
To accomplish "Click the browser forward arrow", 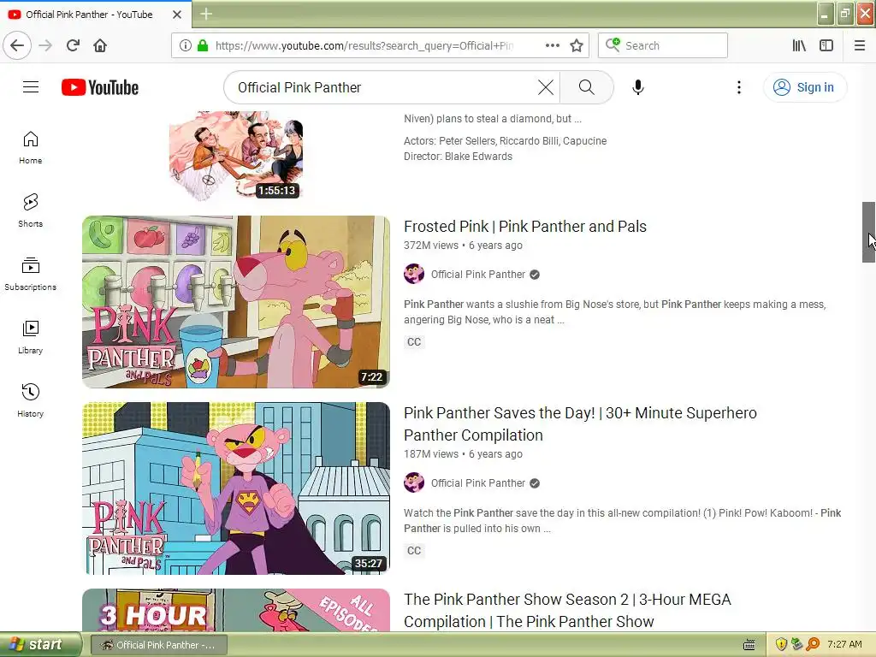I will click(46, 45).
